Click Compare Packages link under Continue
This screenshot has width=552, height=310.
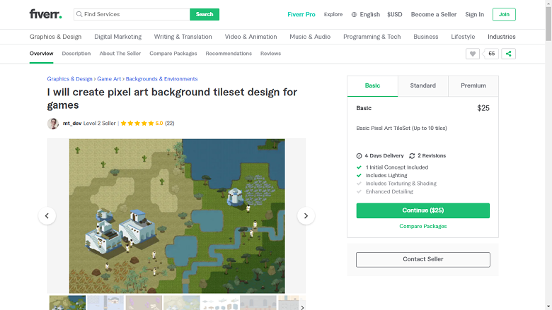tap(422, 226)
